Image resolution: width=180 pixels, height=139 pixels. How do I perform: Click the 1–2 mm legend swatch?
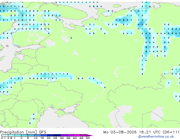18,135
